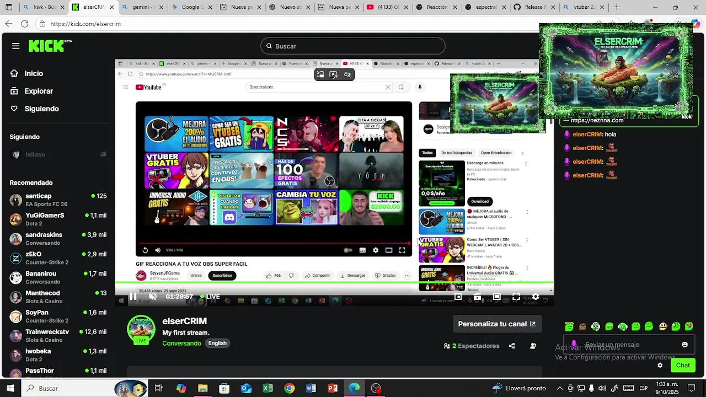This screenshot has width=706, height=397.
Task: Open recommended channel Bananirou
Action: click(58, 277)
